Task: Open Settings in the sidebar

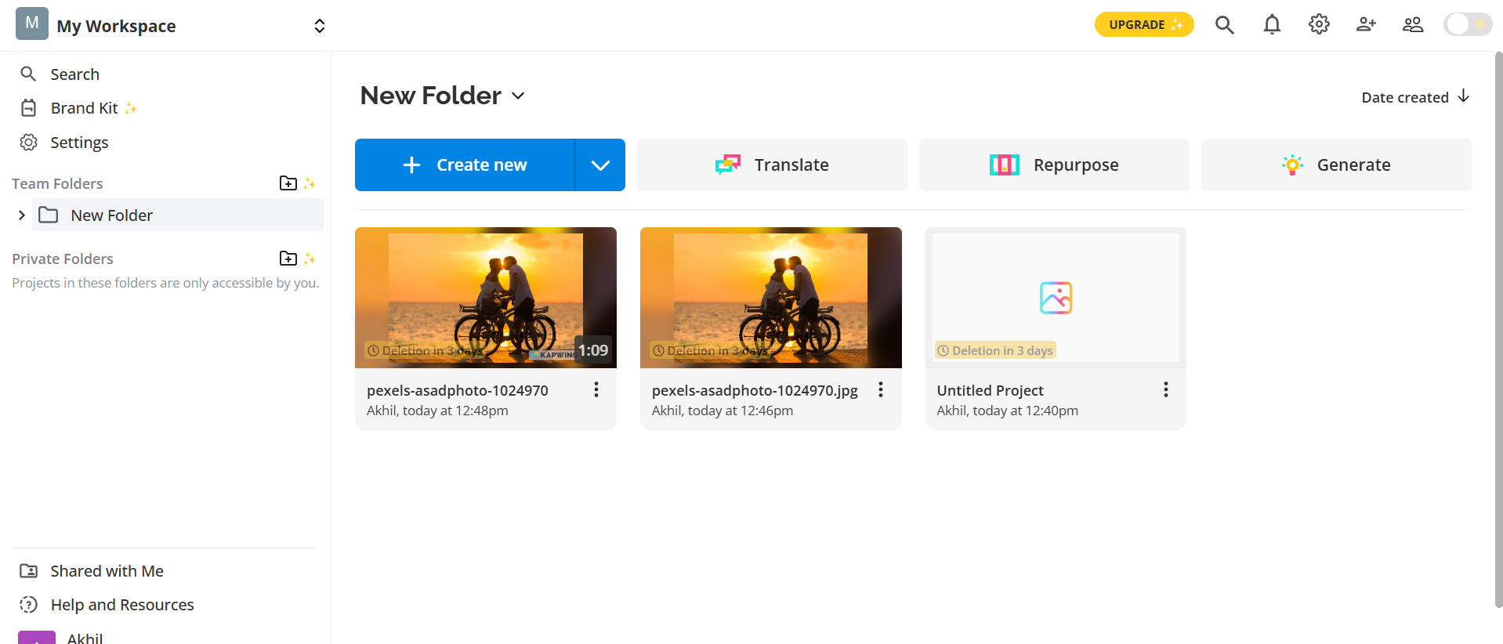Action: click(x=79, y=143)
